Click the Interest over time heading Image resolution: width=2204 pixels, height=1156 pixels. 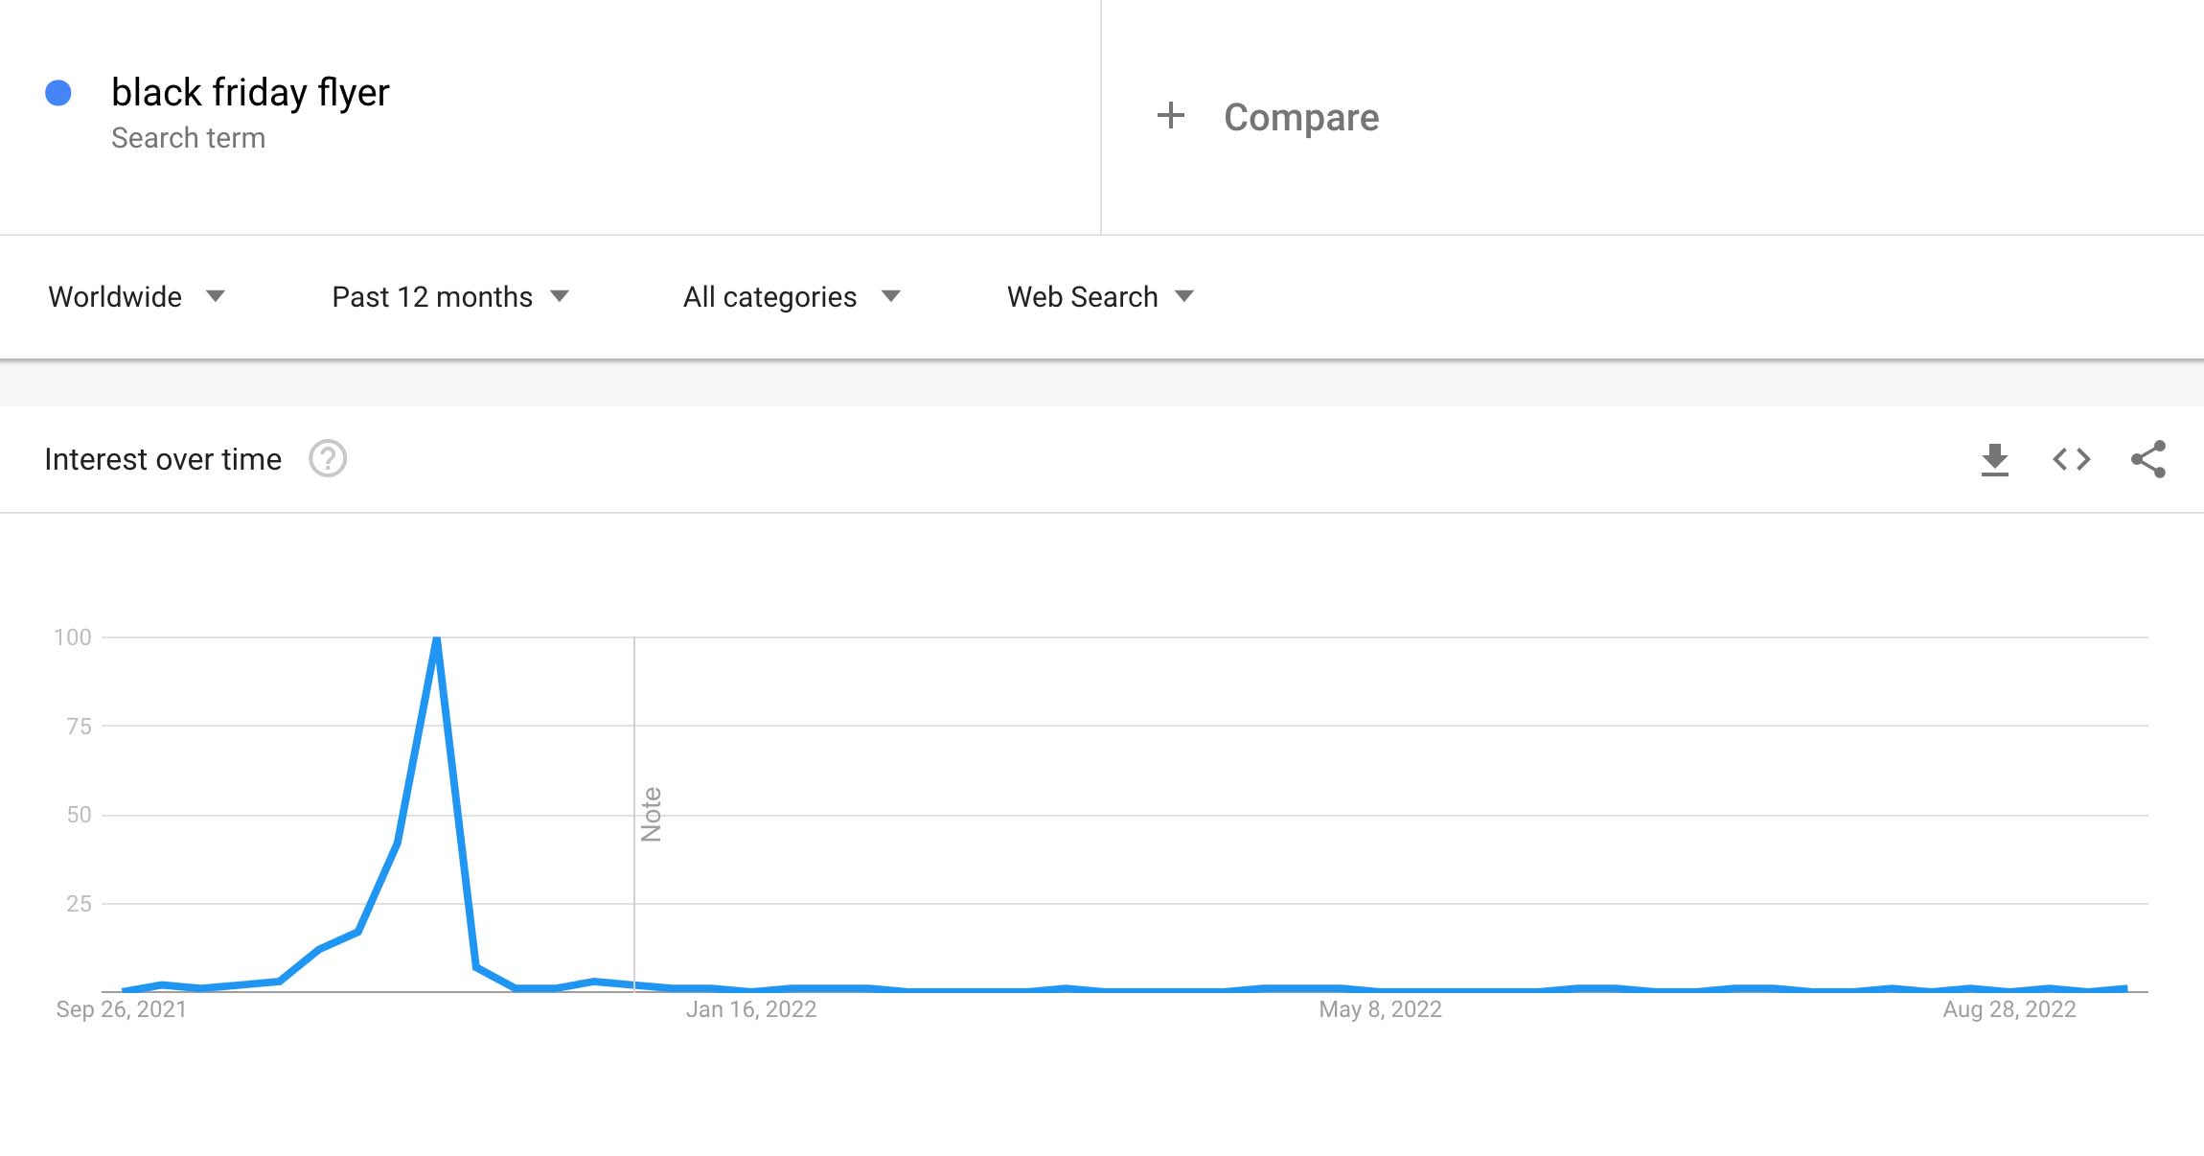coord(163,459)
